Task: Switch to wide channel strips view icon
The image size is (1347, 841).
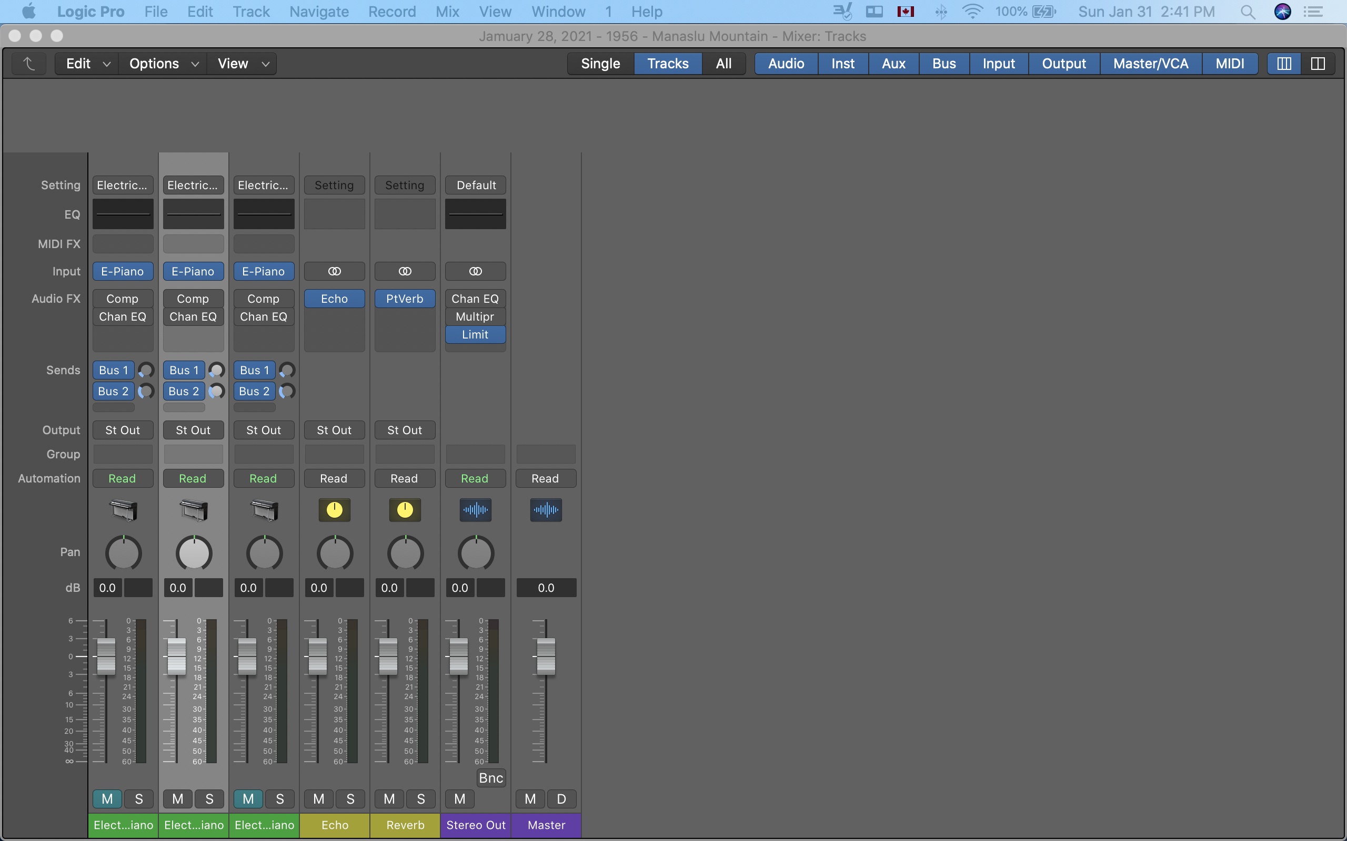Action: (x=1318, y=64)
